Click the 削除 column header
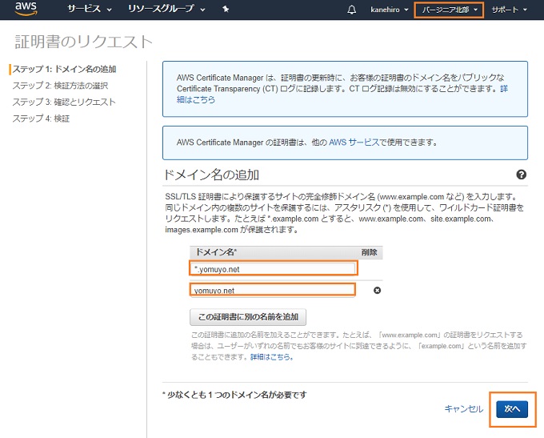Viewport: 544px width, 438px height. tap(369, 252)
